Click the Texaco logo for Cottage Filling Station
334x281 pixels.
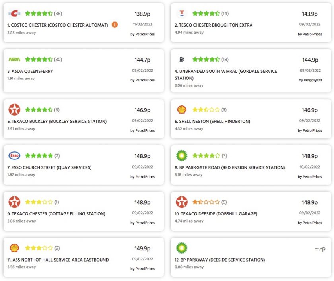point(14,202)
